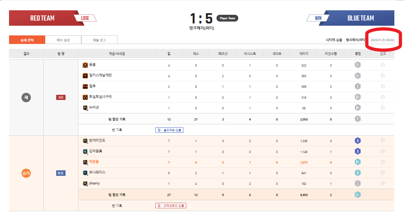404x215 pixels.
Task: Open the 매치 결과 tab
Action: tap(63, 40)
